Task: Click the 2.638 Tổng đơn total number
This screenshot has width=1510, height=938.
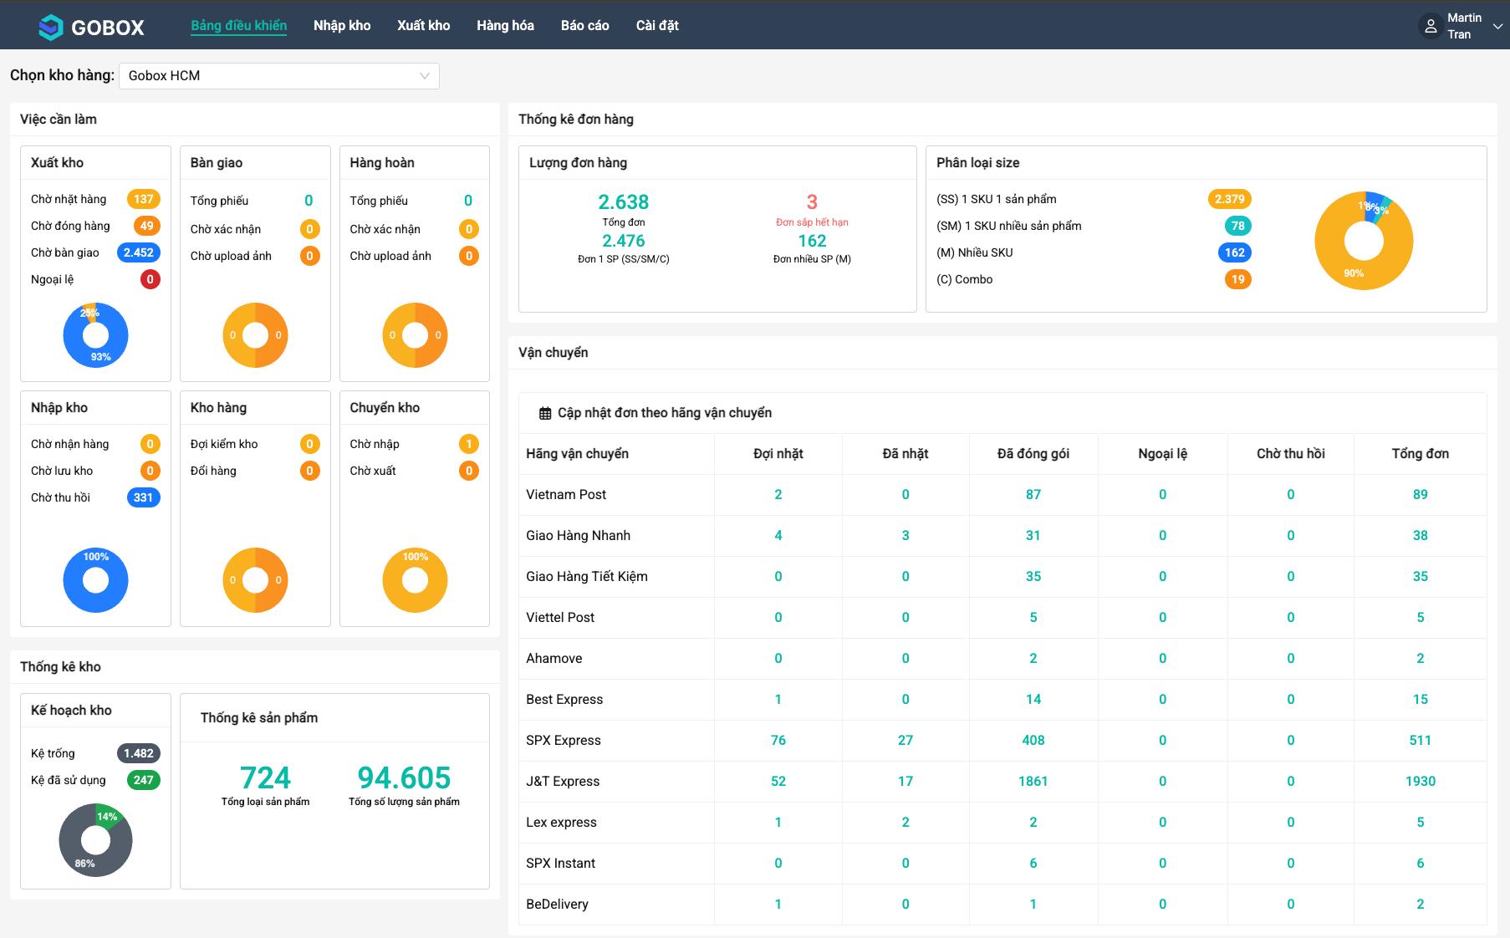Action: tap(623, 202)
